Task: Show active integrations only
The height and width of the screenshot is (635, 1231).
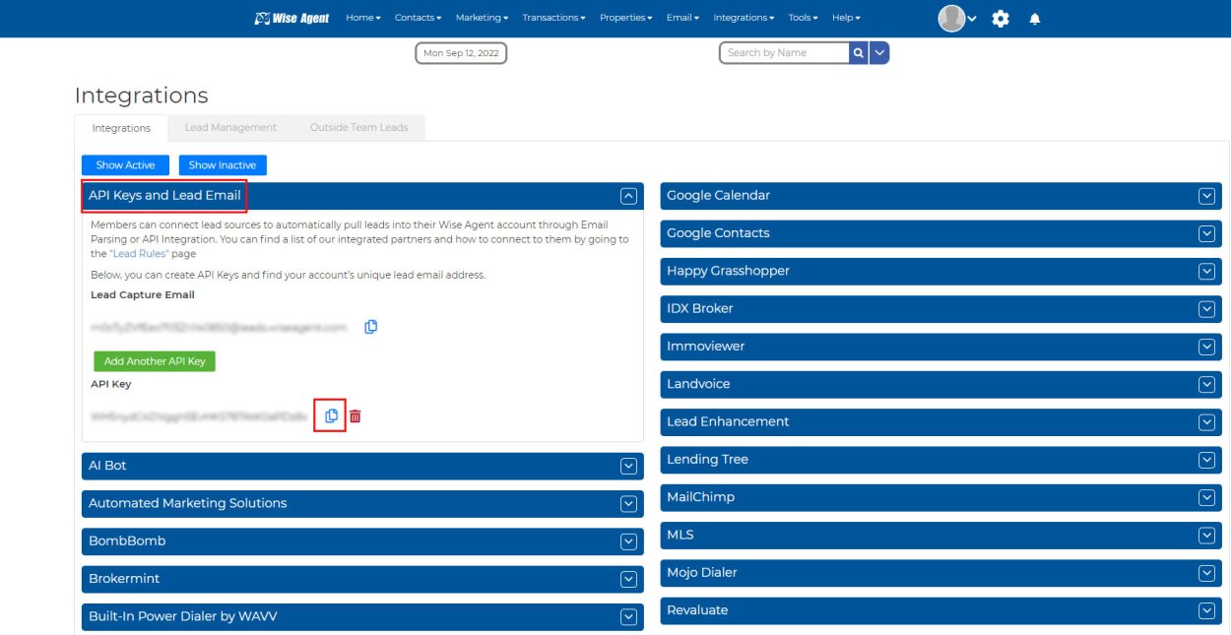Action: [x=125, y=164]
